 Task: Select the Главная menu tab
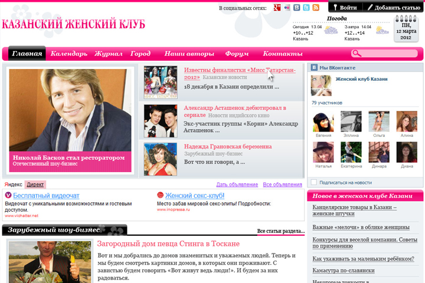pos(27,53)
